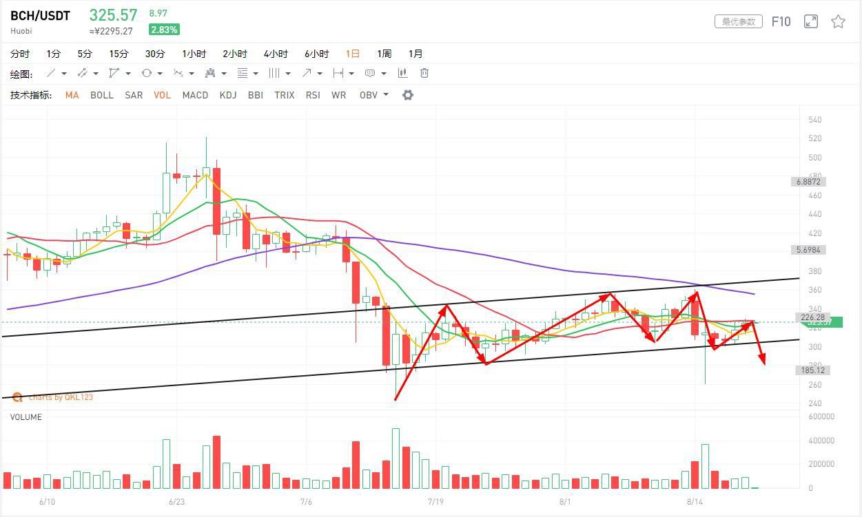Expand the measure tool dropdown arrow
The image size is (862, 517).
pyautogui.click(x=351, y=74)
